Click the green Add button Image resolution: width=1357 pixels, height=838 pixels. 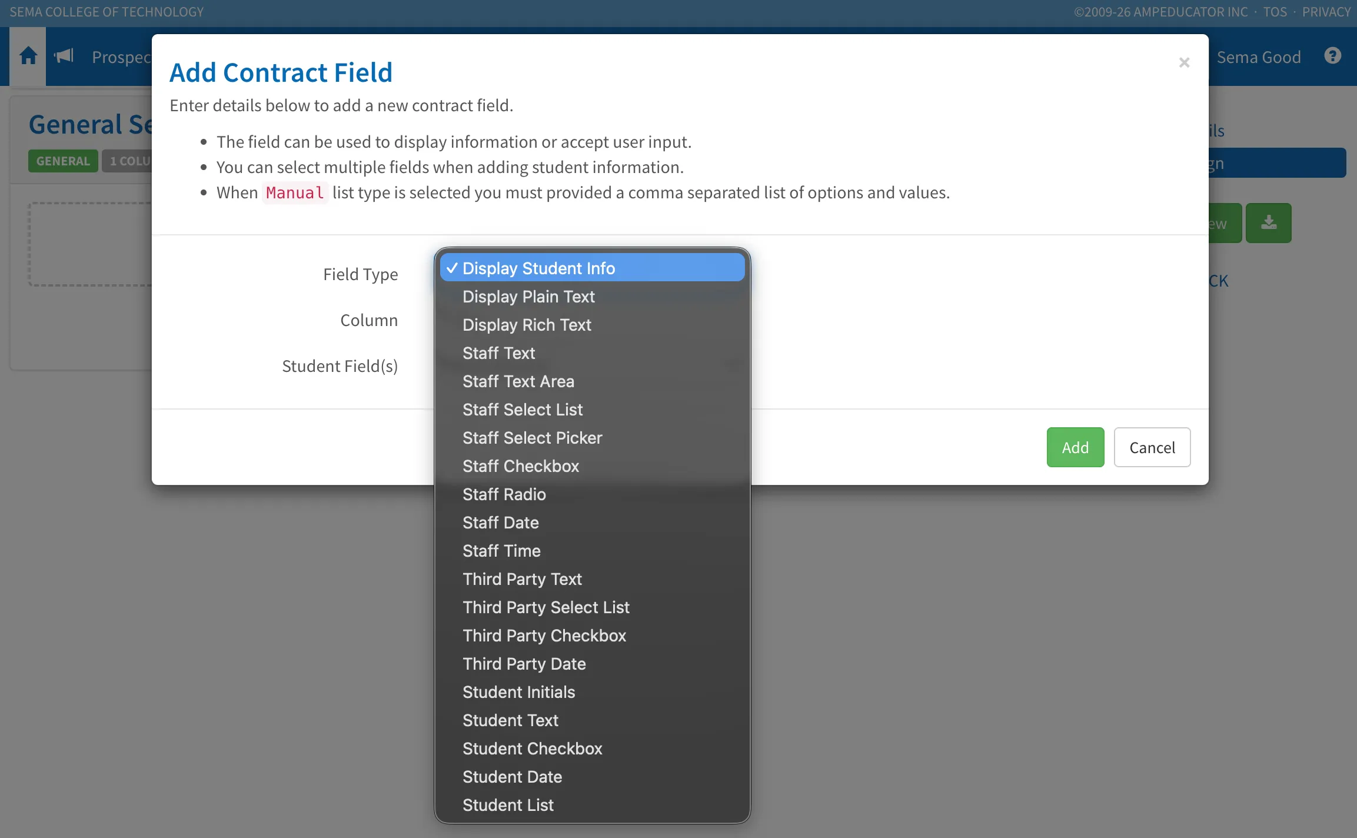click(1075, 447)
